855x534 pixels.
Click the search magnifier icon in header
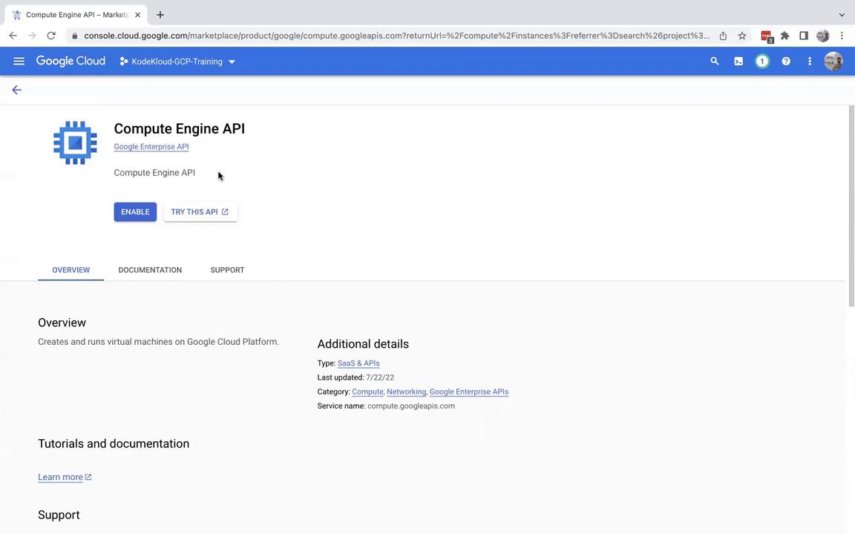pyautogui.click(x=715, y=62)
